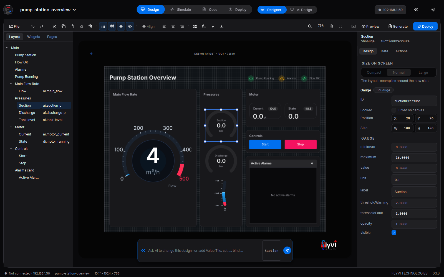Align center toolbar icon
Viewport: 444px width, 277px height.
173,26
